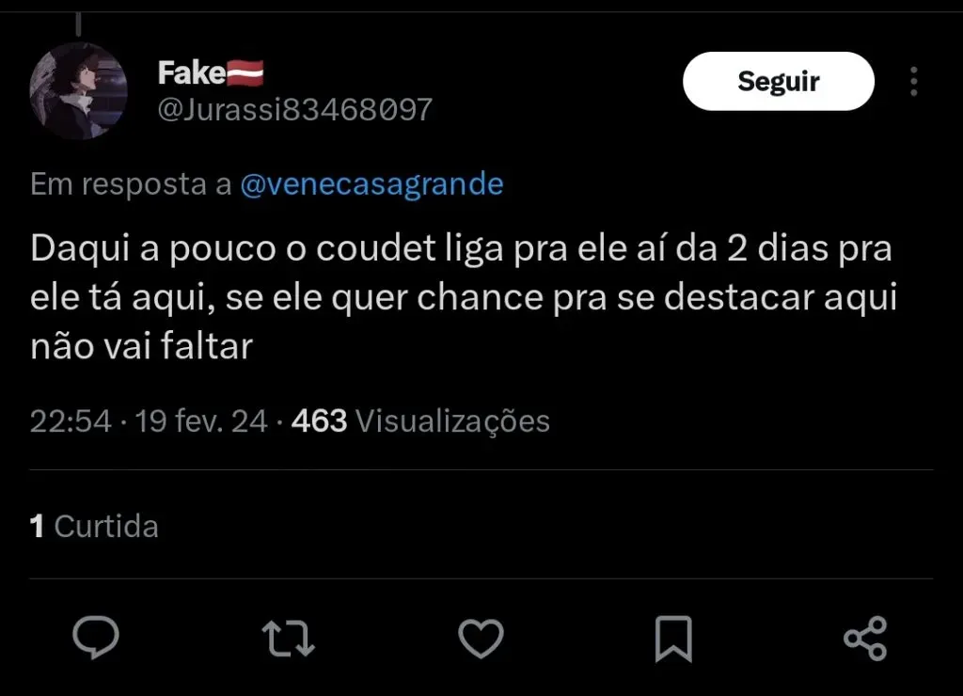This screenshot has height=696, width=963.
Task: Click 'não vai faltar' in the tweet text
Action: click(x=142, y=346)
